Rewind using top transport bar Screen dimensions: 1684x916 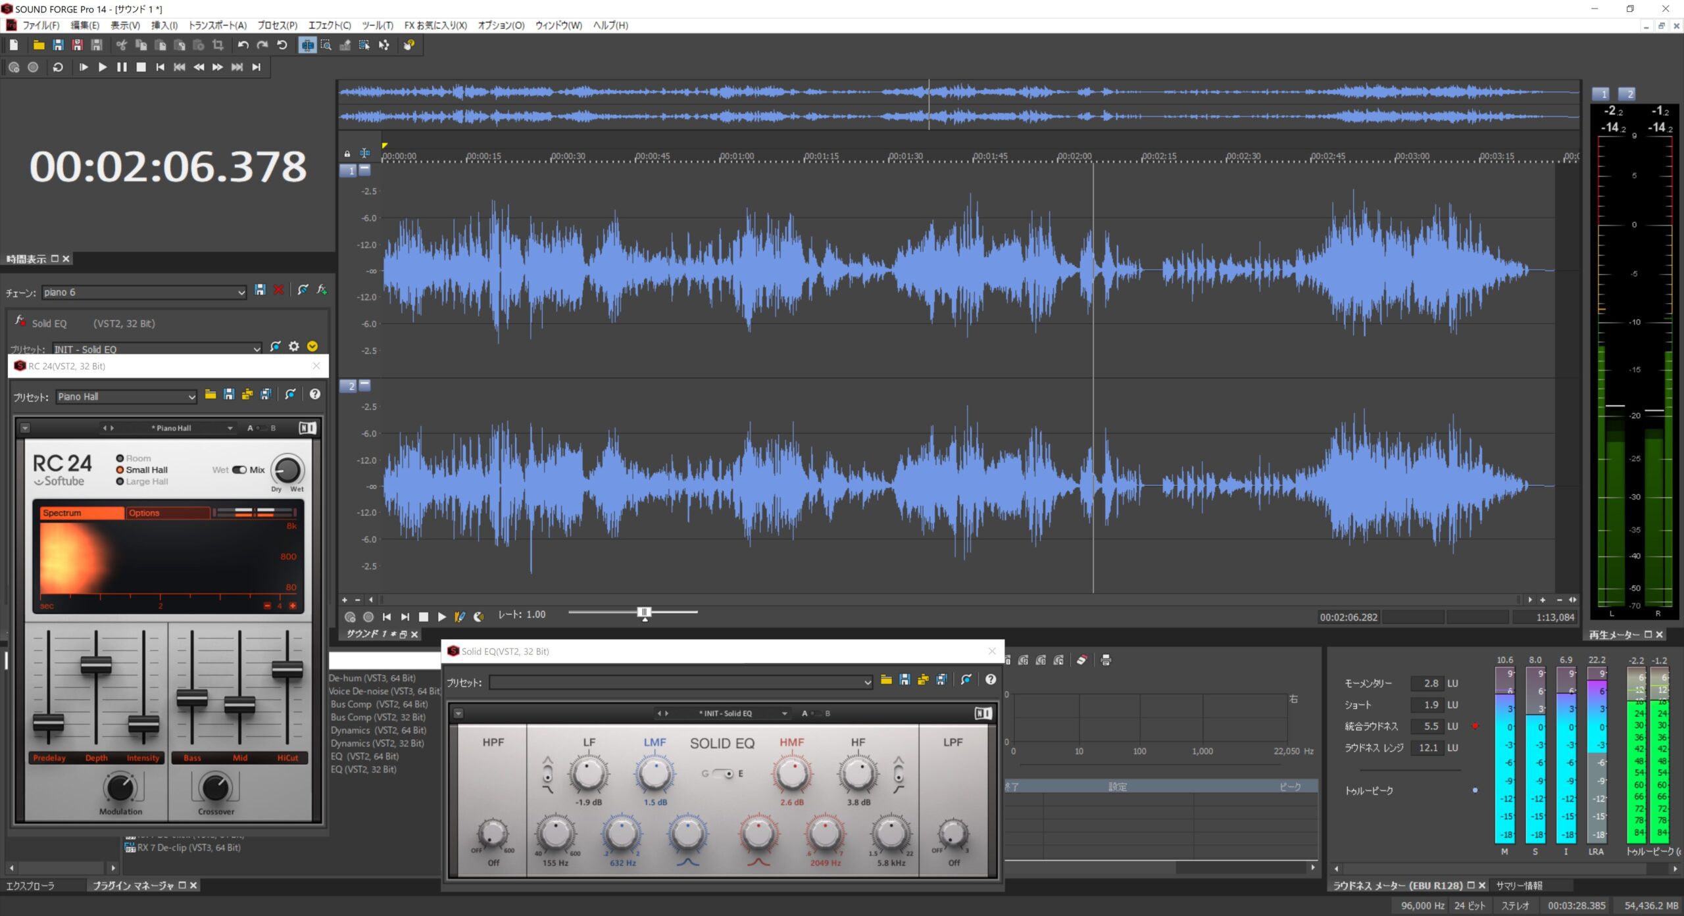(199, 67)
